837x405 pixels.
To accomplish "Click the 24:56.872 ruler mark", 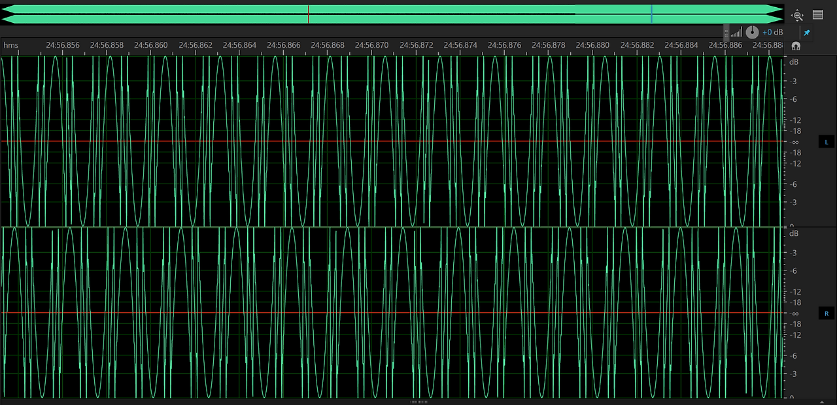I will [416, 45].
